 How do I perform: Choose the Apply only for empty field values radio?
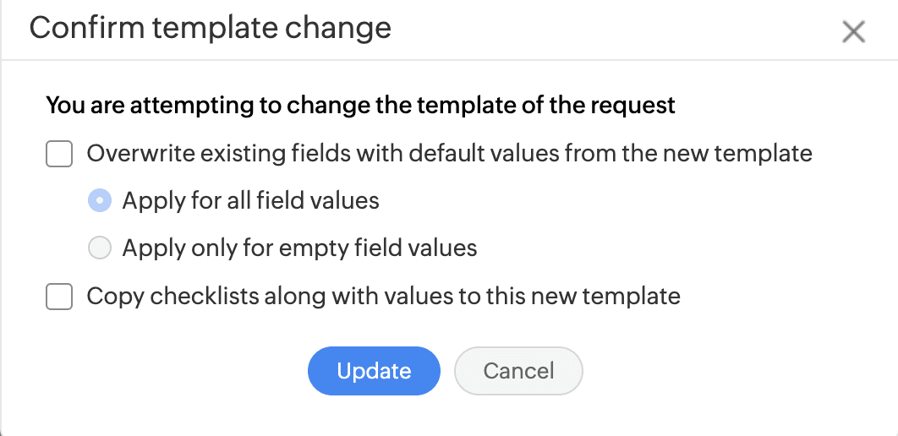[100, 248]
